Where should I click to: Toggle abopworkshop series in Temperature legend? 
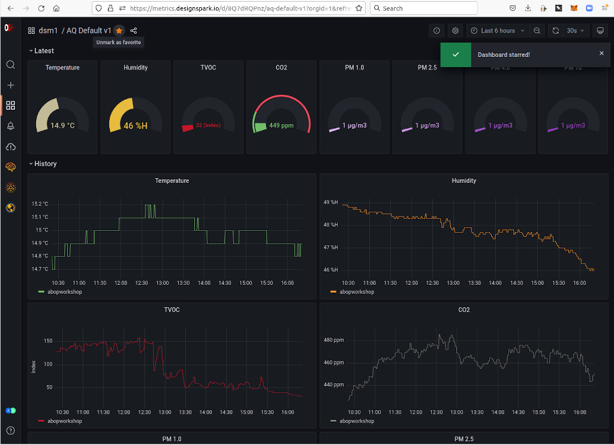[65, 292]
